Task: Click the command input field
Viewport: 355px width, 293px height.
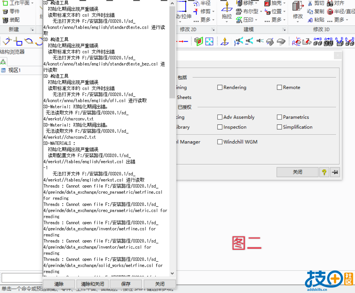Action: pyautogui.click(x=22, y=278)
